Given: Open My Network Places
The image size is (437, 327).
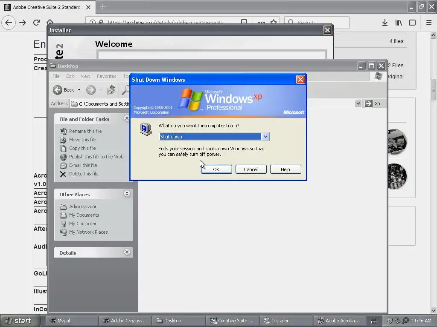Looking at the screenshot, I should pyautogui.click(x=88, y=232).
